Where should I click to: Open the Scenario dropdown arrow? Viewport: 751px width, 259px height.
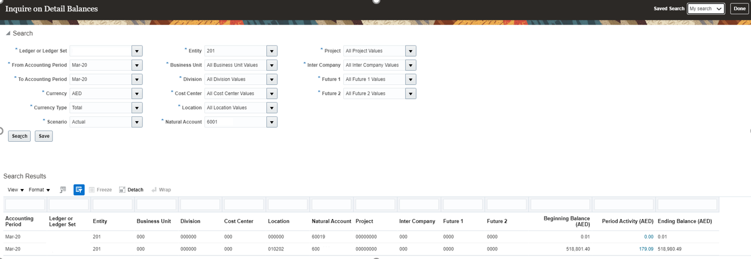137,122
